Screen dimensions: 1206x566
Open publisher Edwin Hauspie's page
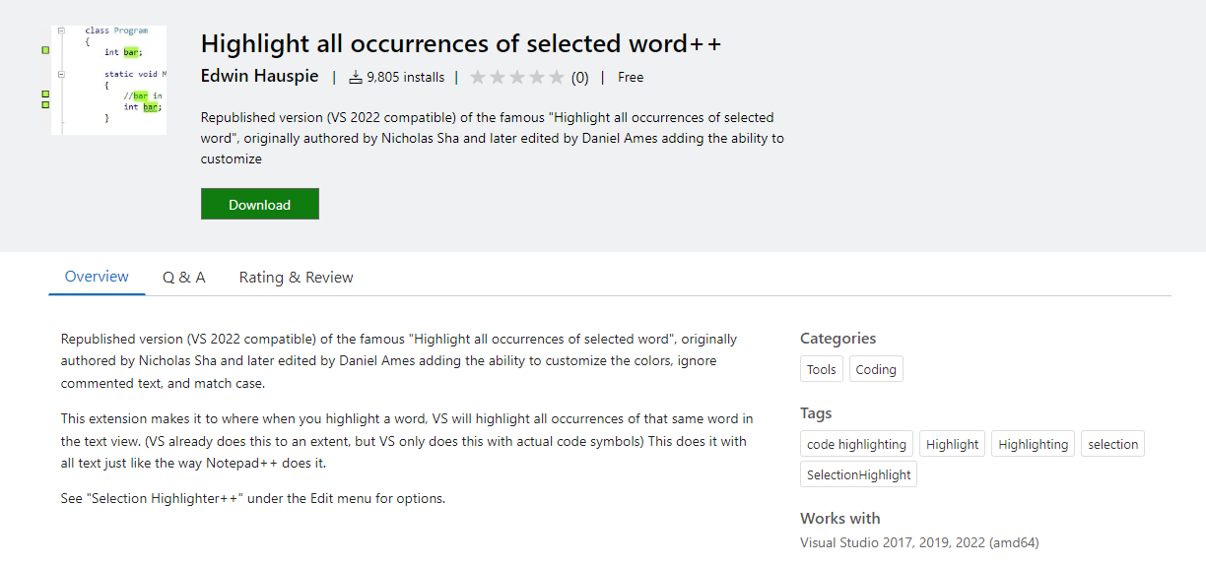pyautogui.click(x=260, y=77)
